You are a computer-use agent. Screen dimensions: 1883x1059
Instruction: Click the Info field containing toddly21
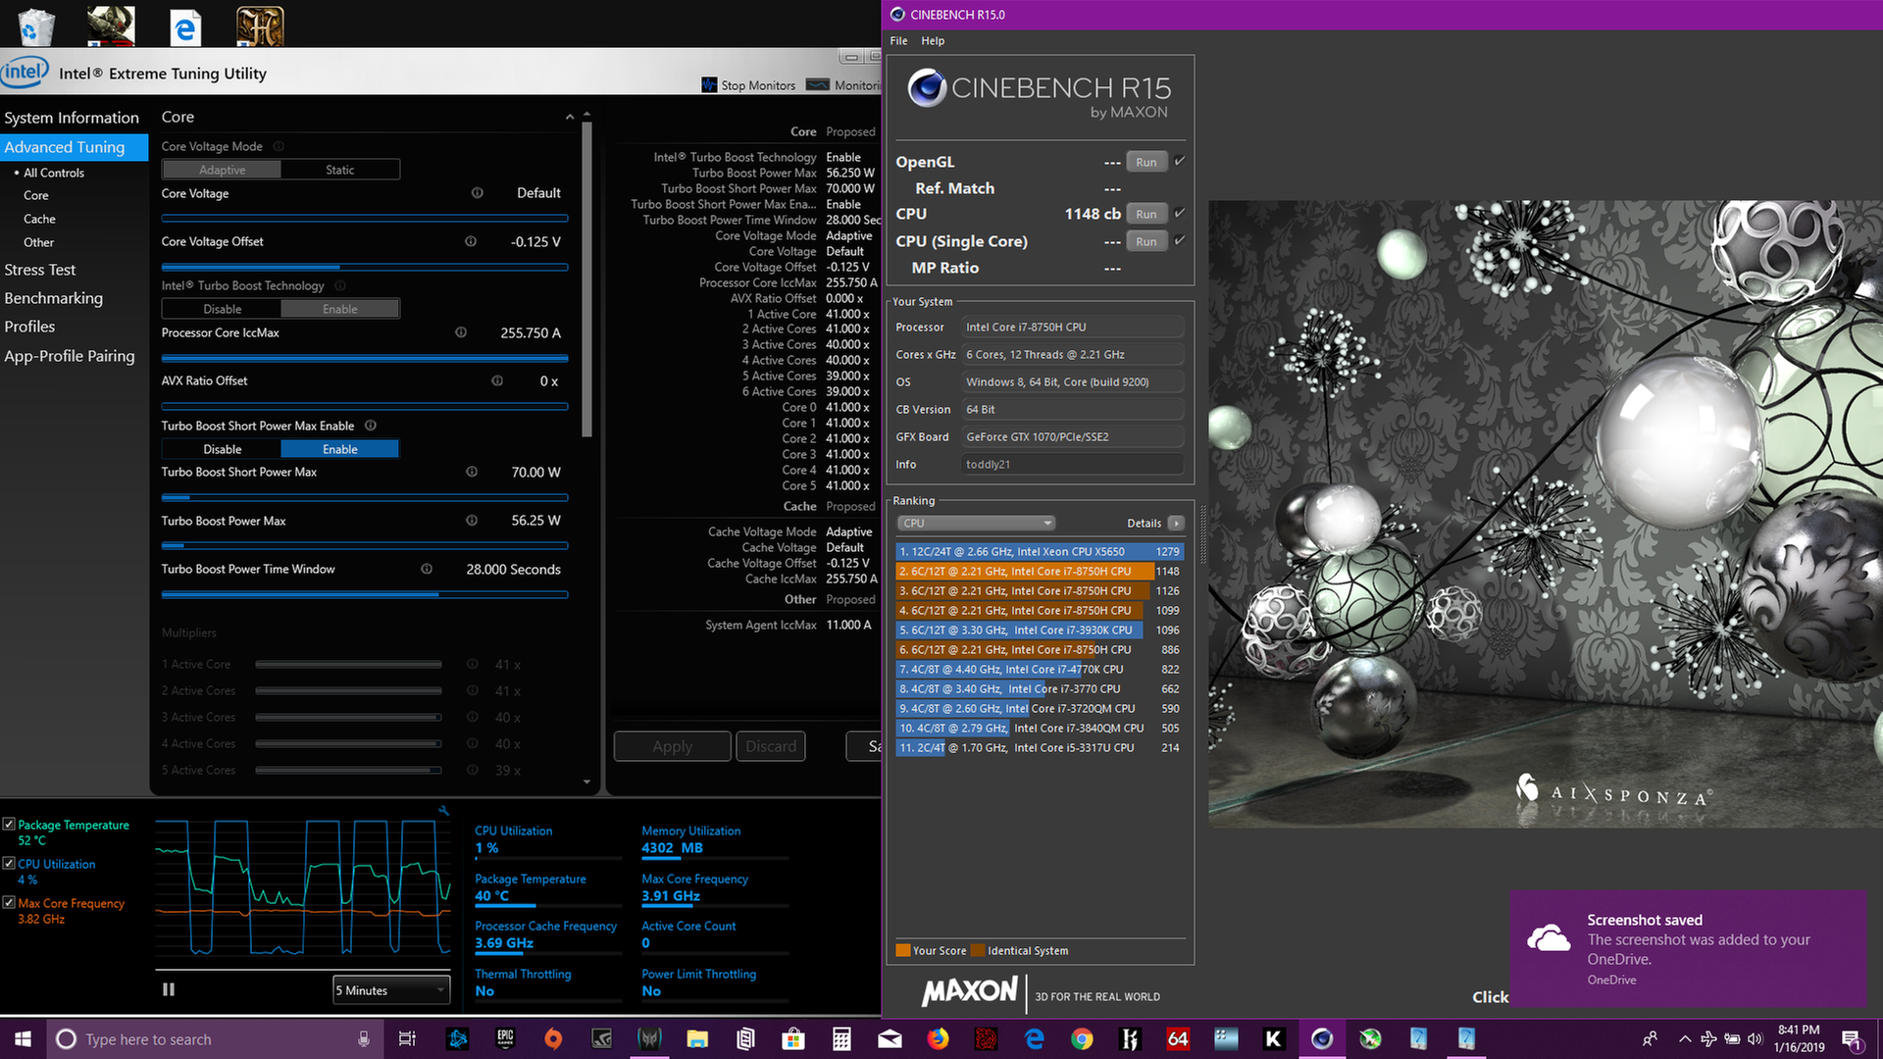pyautogui.click(x=1073, y=464)
